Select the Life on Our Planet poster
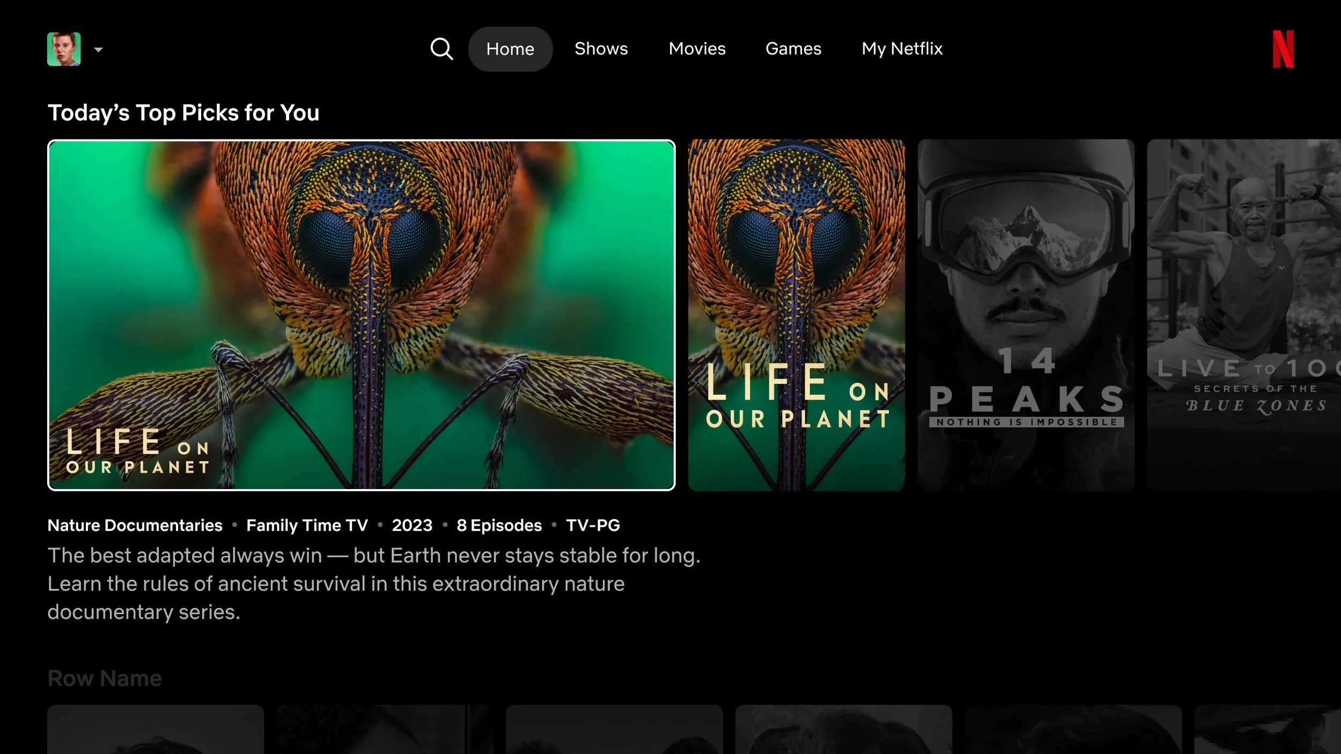The width and height of the screenshot is (1341, 754). click(796, 315)
